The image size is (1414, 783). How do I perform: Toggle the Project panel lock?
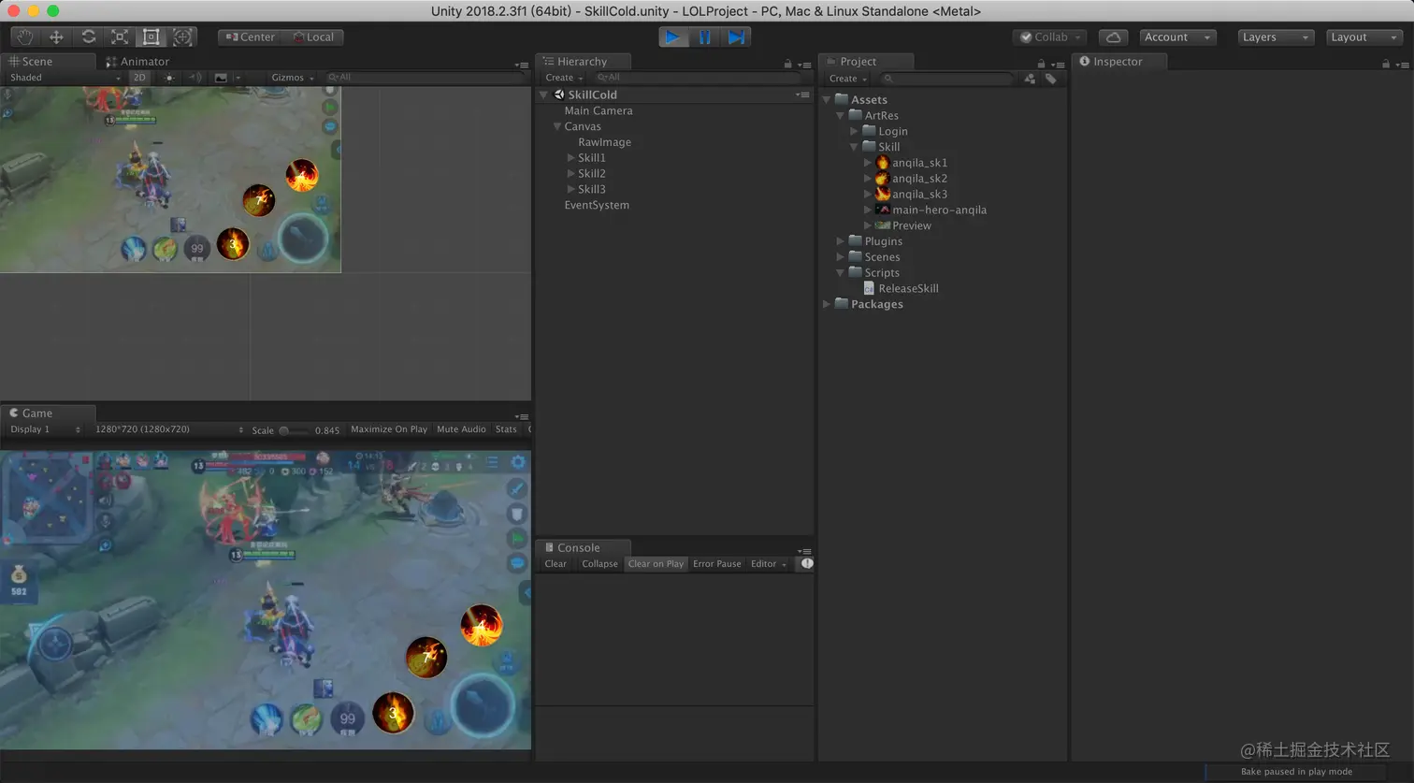tap(1041, 65)
